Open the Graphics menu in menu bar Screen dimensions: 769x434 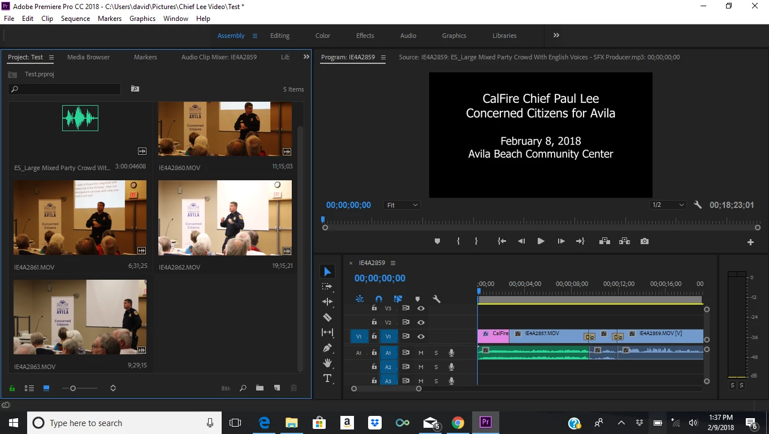(142, 19)
